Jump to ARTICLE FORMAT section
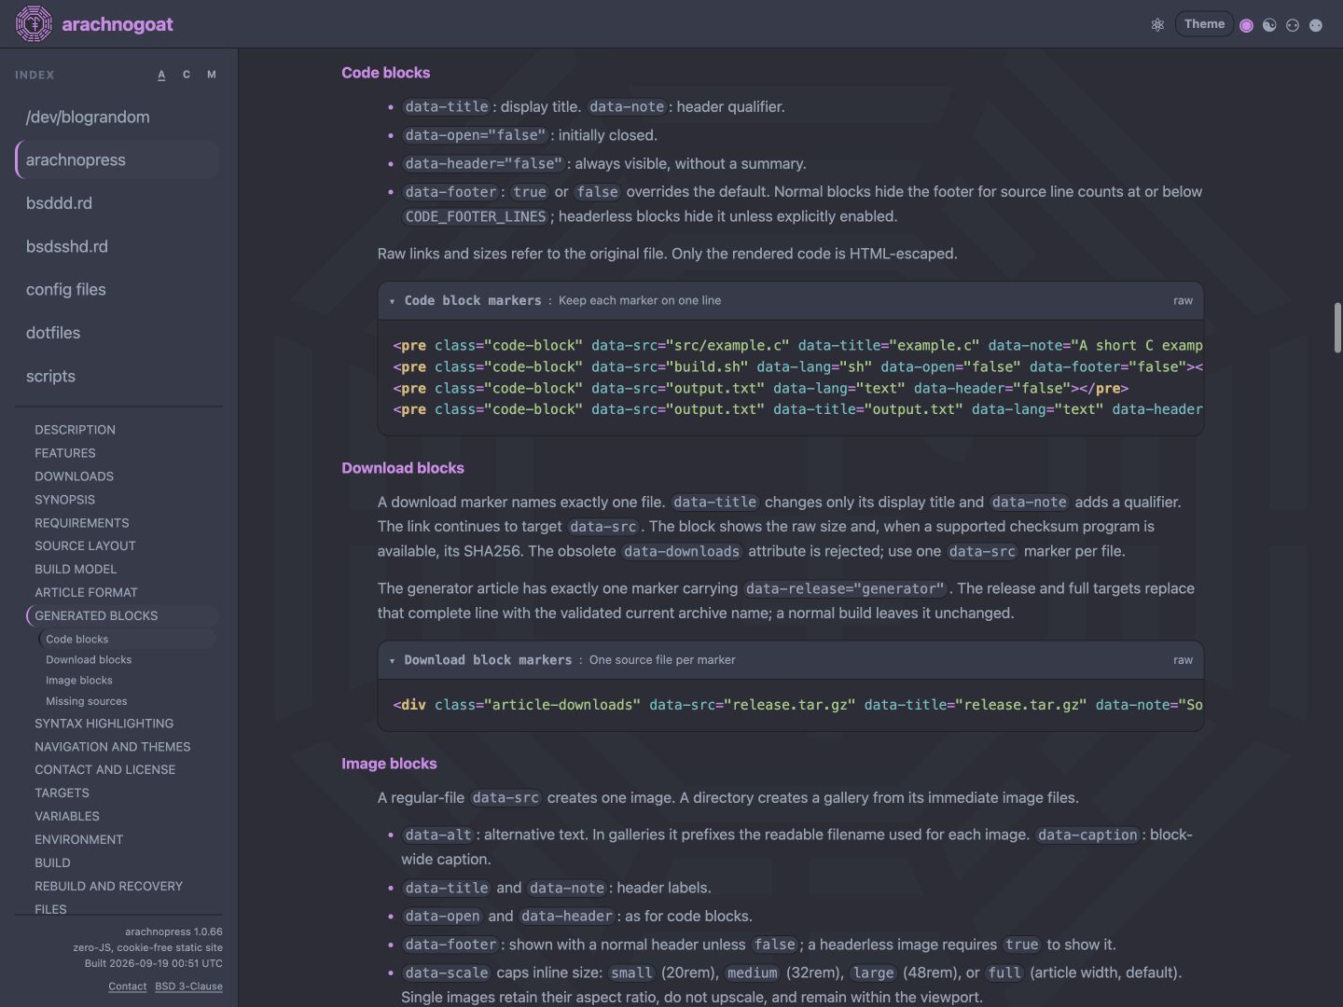This screenshot has height=1007, width=1343. 86,592
